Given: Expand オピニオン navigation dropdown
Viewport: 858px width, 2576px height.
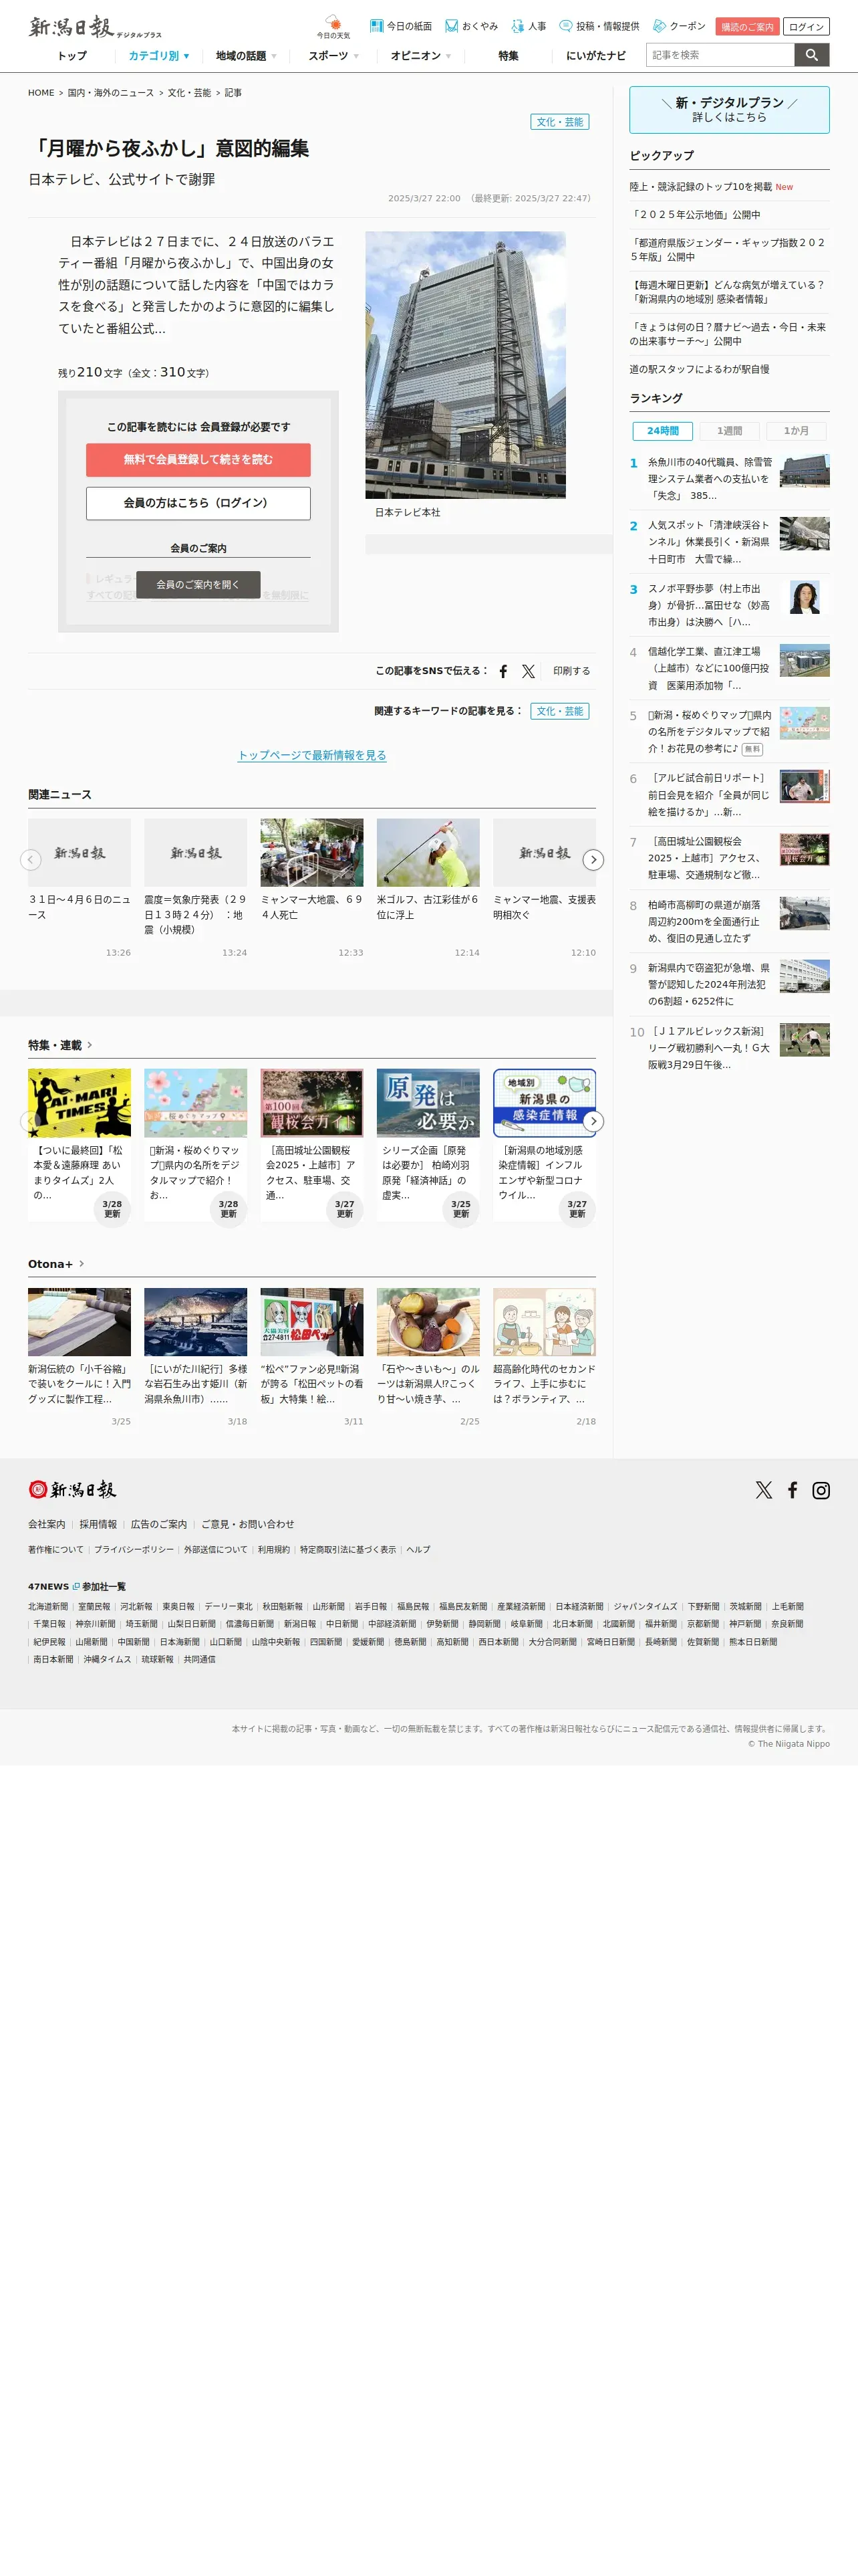Looking at the screenshot, I should (x=420, y=56).
